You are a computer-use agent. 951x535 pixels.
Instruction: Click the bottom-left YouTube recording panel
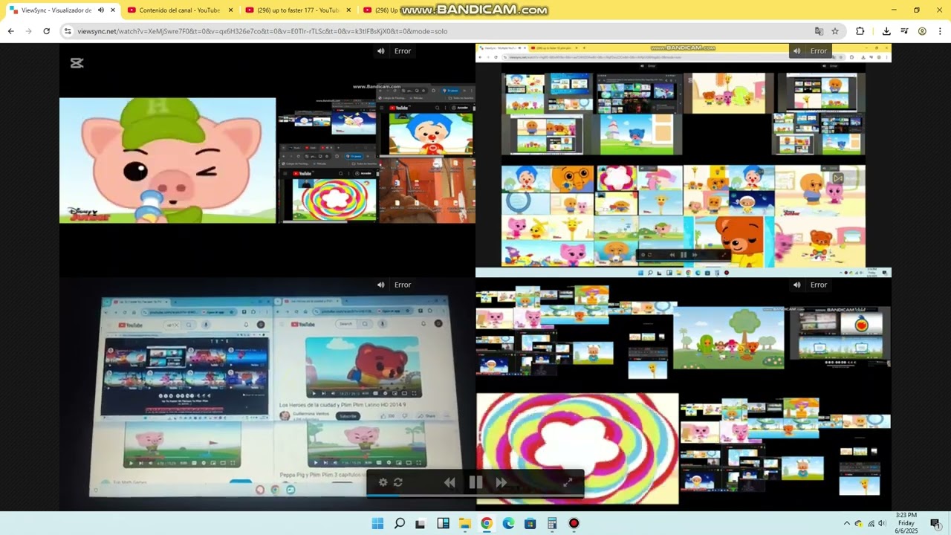click(x=267, y=394)
